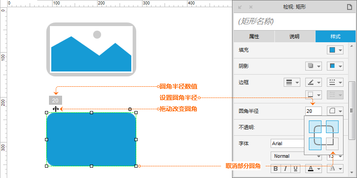Apply Underline text formatting
This screenshot has width=357, height=178.
pyautogui.click(x=295, y=169)
